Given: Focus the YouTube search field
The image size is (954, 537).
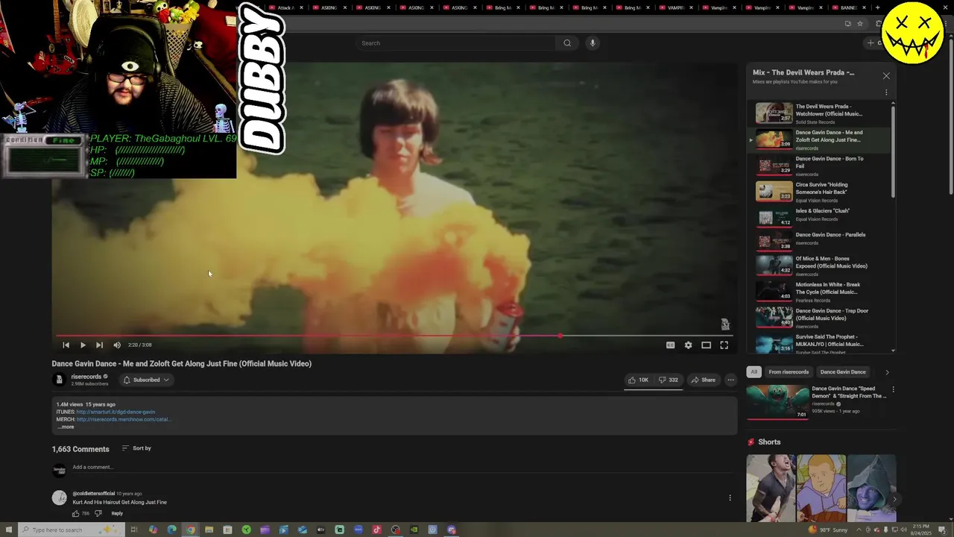Looking at the screenshot, I should pos(456,43).
